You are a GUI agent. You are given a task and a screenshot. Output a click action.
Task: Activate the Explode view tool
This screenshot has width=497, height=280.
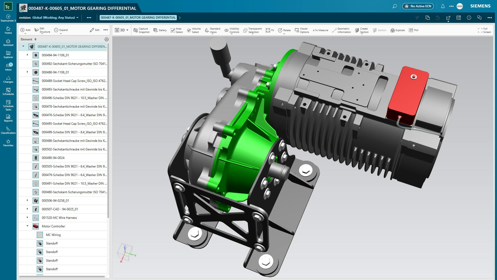[398, 30]
